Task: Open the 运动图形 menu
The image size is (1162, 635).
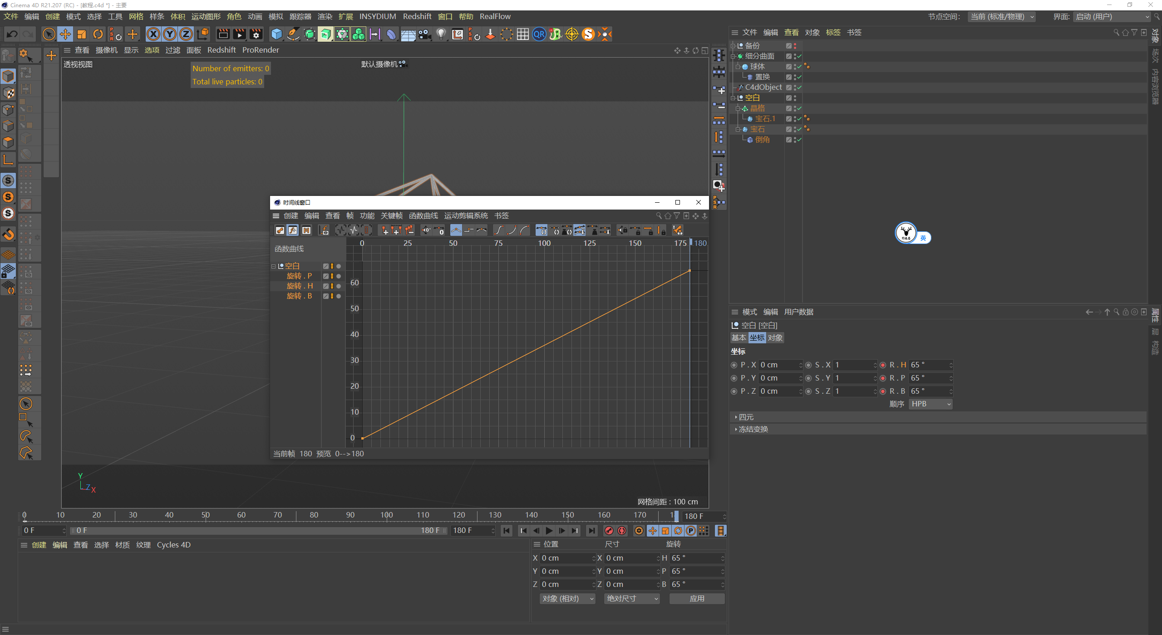Action: pos(206,16)
